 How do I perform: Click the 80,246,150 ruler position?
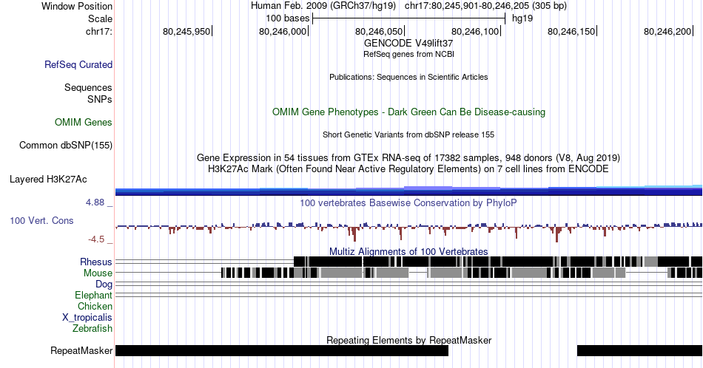pos(571,31)
